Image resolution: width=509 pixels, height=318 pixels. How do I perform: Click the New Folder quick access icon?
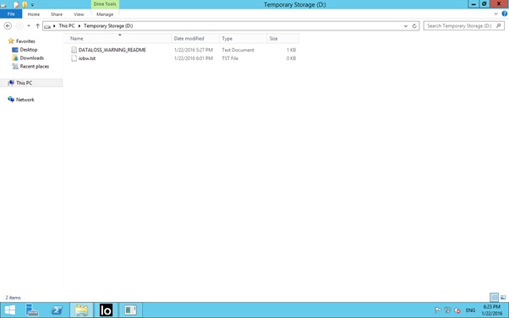25,5
